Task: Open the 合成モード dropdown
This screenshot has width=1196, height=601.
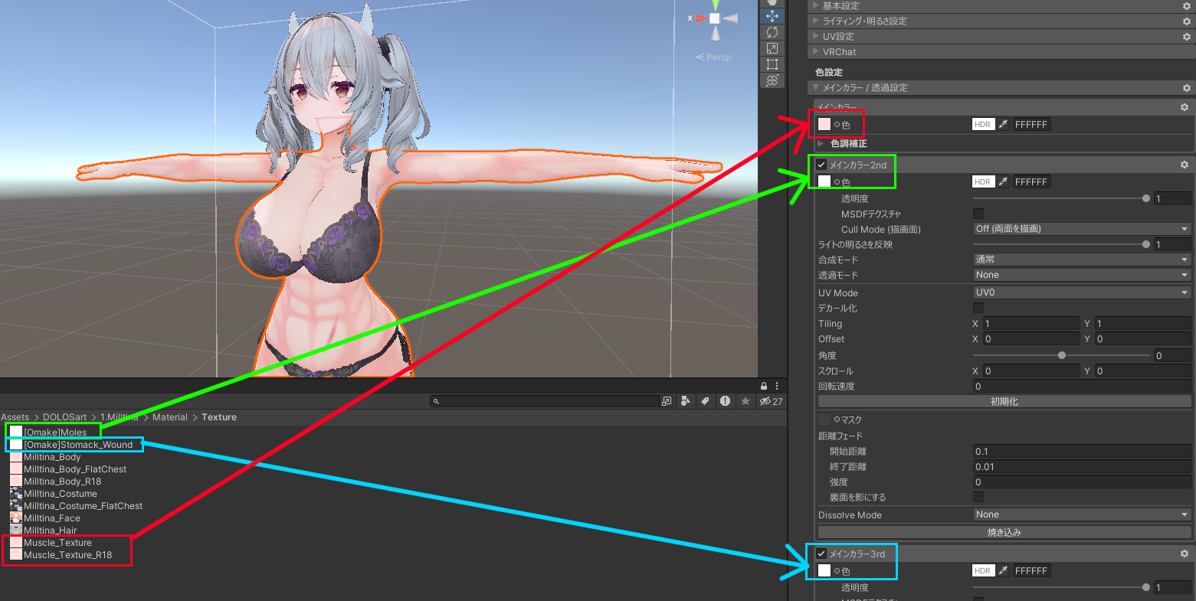Action: point(1082,260)
